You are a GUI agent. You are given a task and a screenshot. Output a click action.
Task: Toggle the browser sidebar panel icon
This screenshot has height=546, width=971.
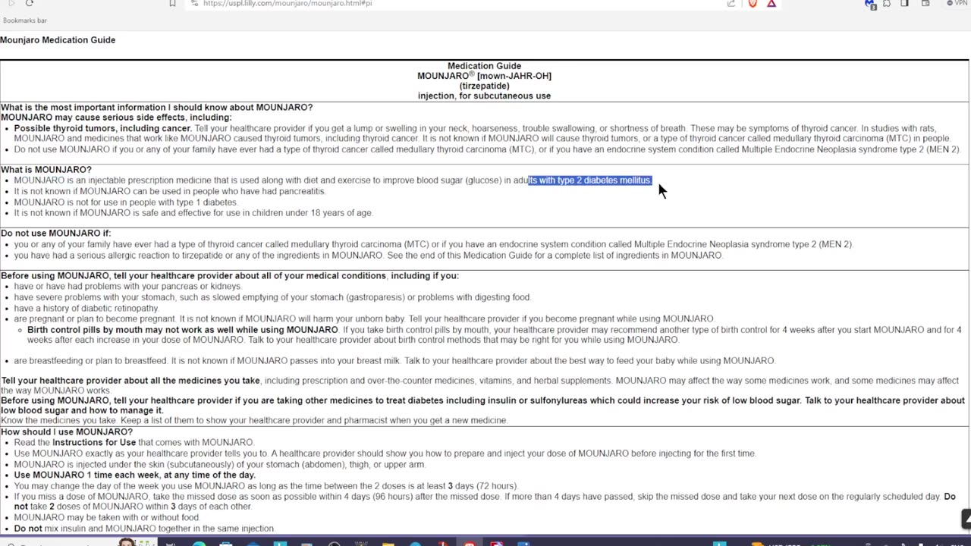coord(905,3)
